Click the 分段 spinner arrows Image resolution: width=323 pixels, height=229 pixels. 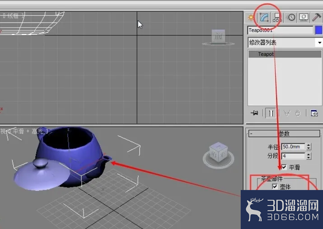[309, 156]
